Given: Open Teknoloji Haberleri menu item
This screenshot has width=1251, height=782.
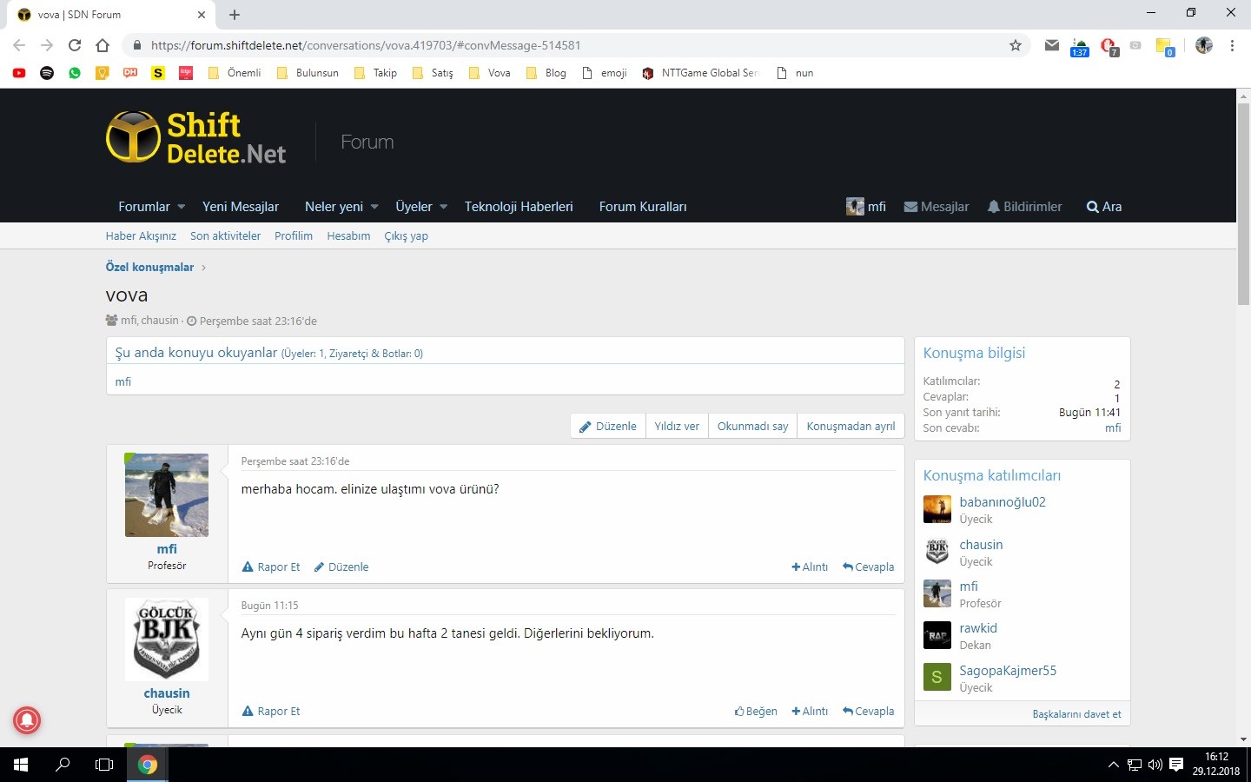Looking at the screenshot, I should pos(519,207).
